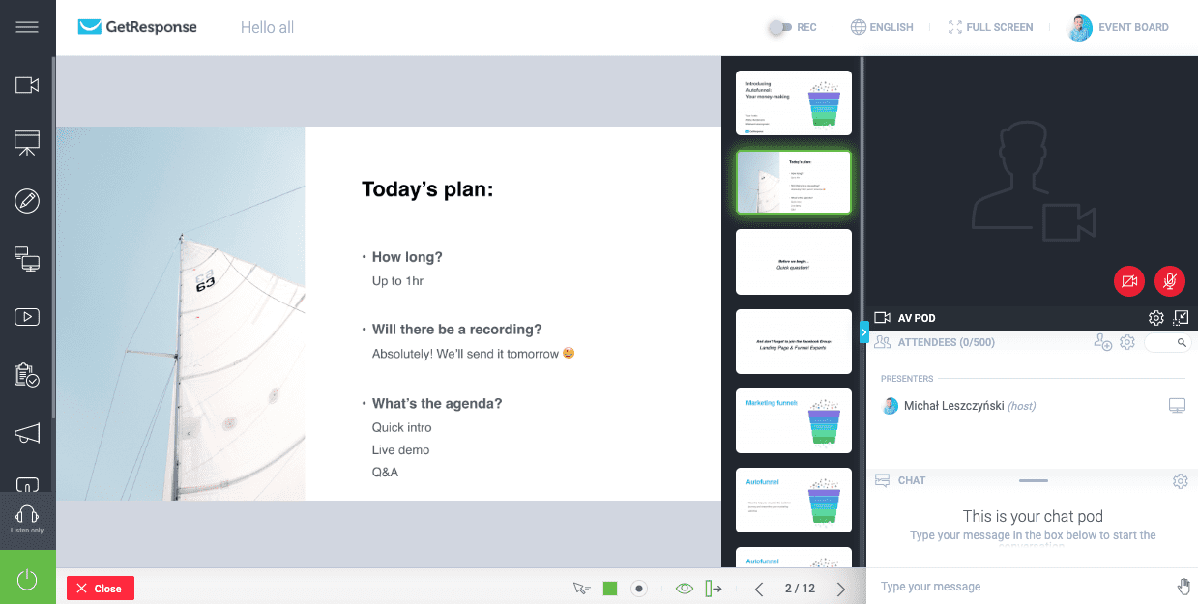Click the Listen only headphones button

tap(27, 520)
